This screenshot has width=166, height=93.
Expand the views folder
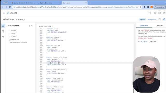tap(10, 34)
